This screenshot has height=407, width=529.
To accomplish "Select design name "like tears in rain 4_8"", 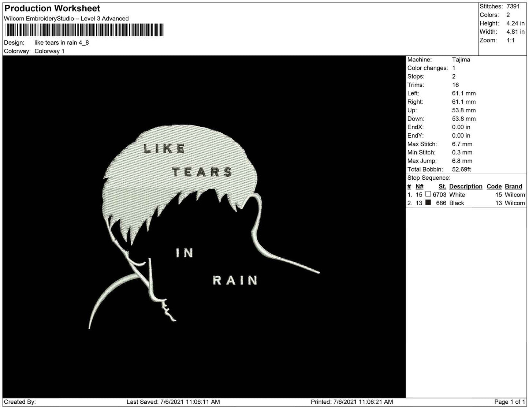I will point(62,42).
